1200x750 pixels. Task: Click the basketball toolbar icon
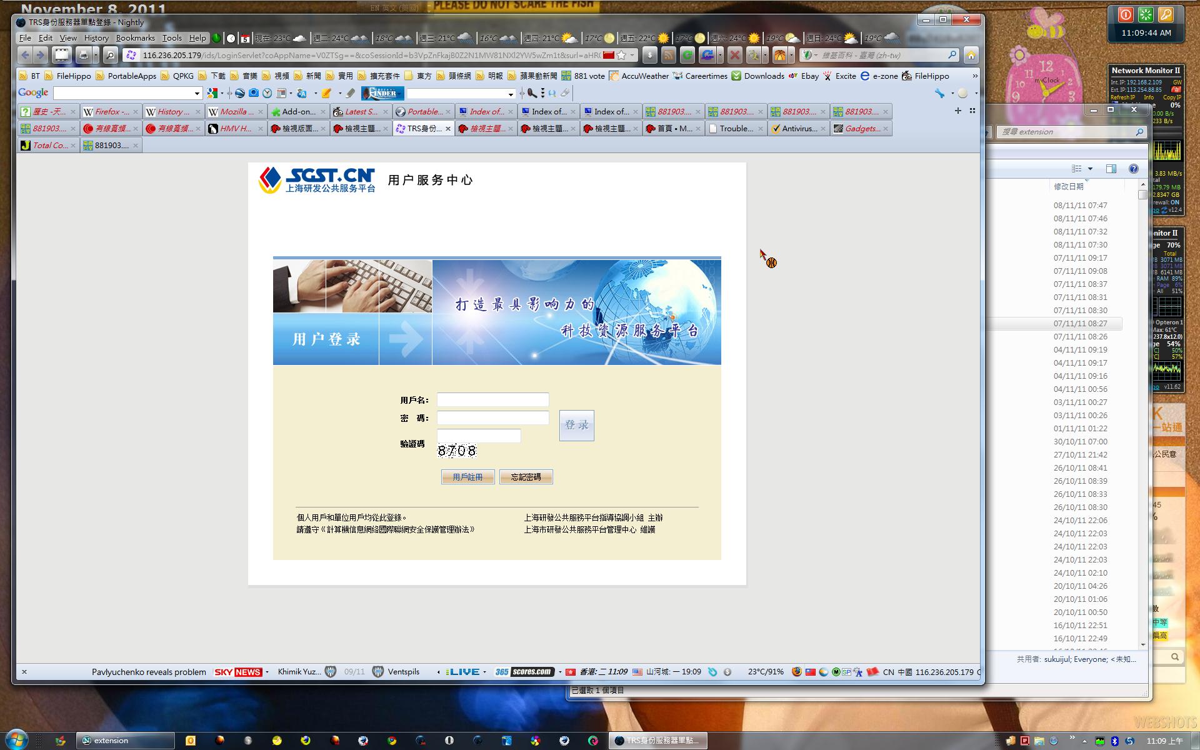point(779,56)
